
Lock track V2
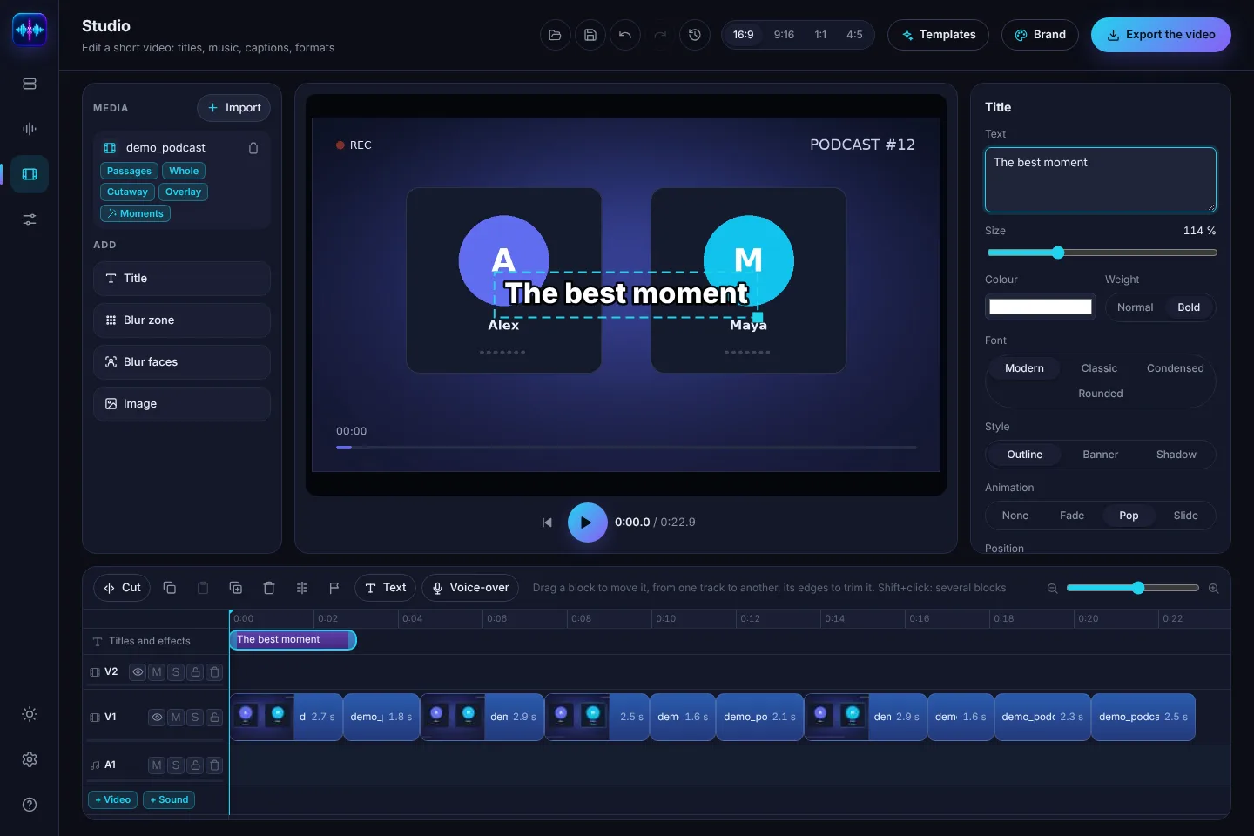pos(196,672)
